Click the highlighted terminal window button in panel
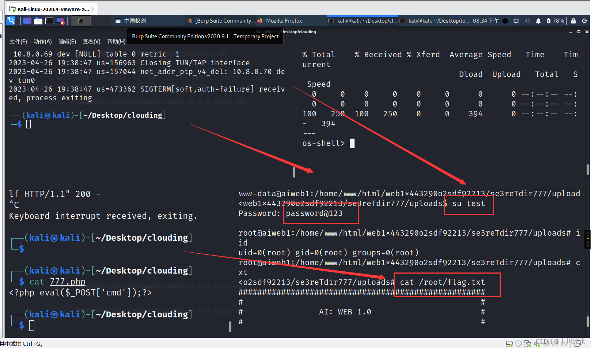Image resolution: width=591 pixels, height=348 pixels. 81,21
